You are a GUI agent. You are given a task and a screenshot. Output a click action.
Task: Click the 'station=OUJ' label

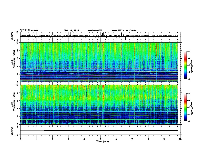point(95,31)
